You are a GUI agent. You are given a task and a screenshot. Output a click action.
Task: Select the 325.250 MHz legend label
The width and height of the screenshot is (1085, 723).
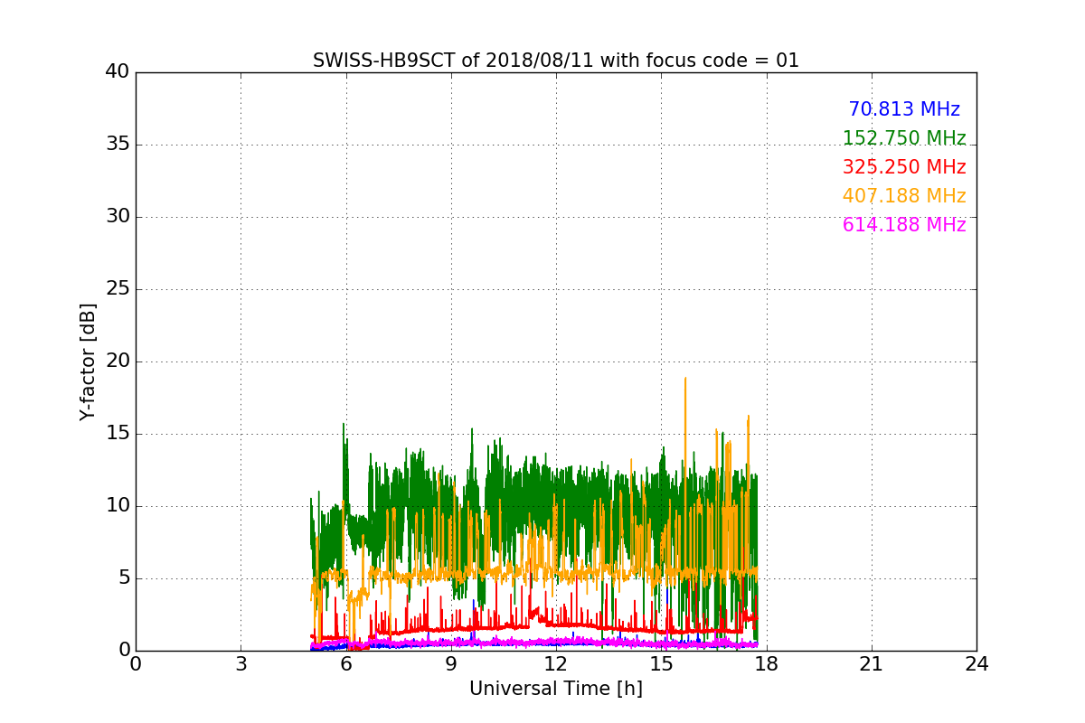tap(904, 167)
